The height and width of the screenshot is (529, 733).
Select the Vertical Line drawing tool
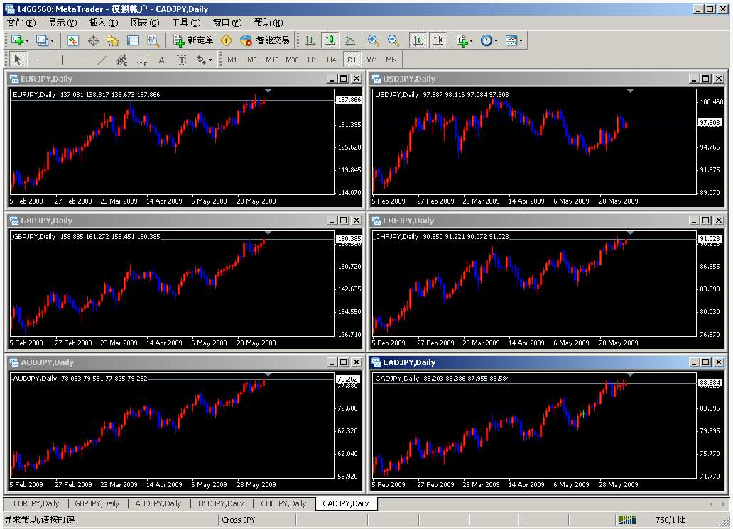click(62, 60)
